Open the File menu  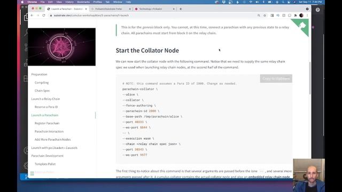pyautogui.click(x=43, y=2)
